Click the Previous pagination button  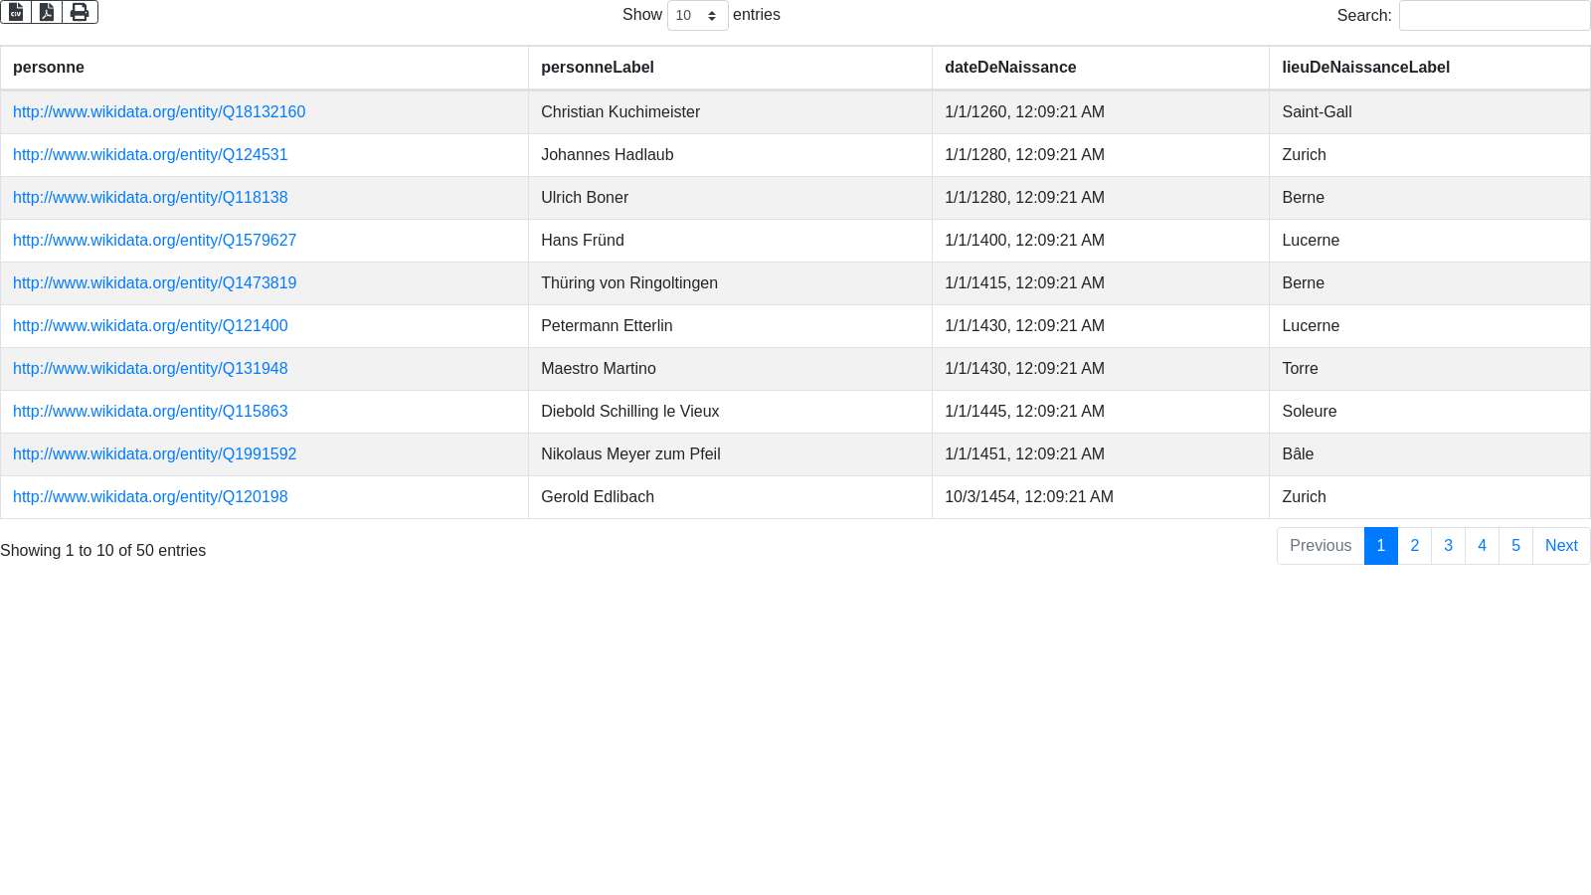tap(1320, 546)
